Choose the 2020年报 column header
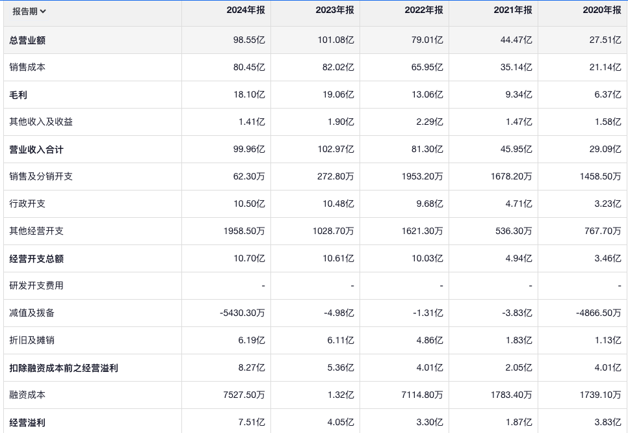 coord(602,10)
